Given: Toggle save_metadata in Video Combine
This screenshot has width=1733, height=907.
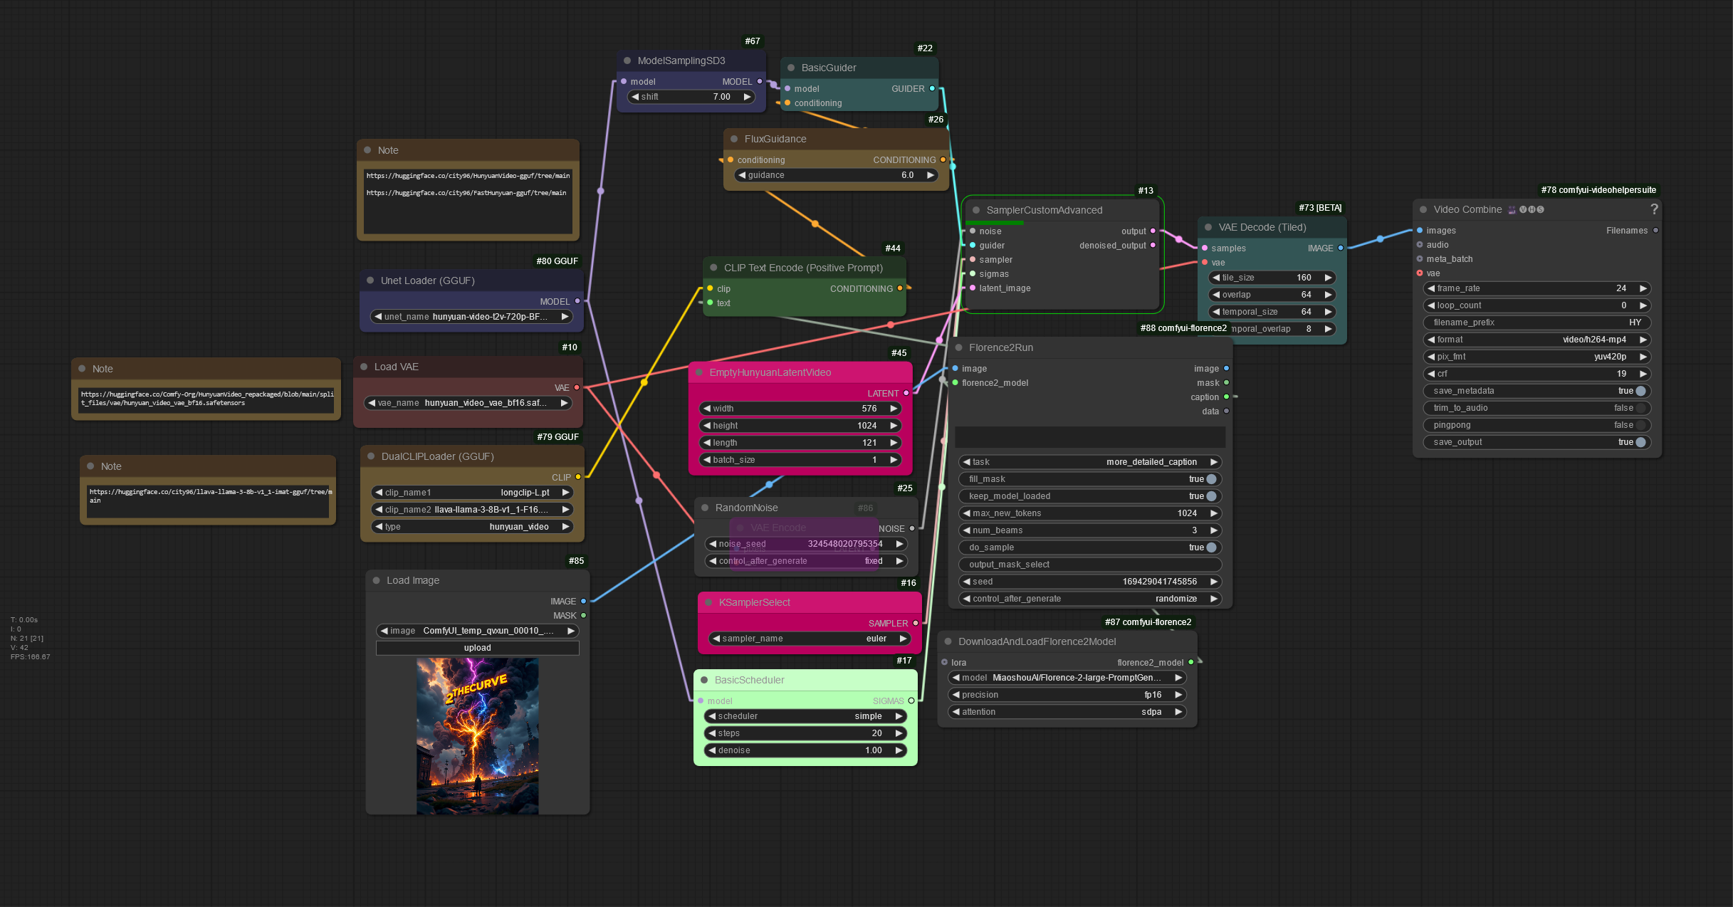Looking at the screenshot, I should coord(1640,391).
